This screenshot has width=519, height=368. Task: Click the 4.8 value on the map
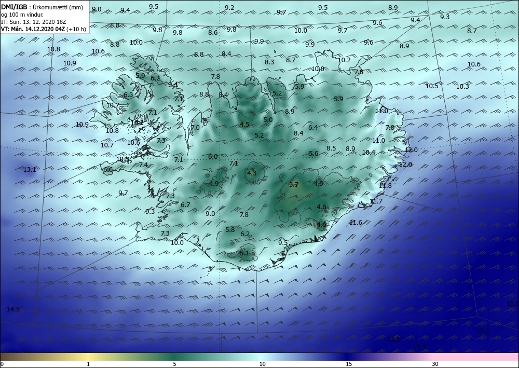[x=321, y=207]
